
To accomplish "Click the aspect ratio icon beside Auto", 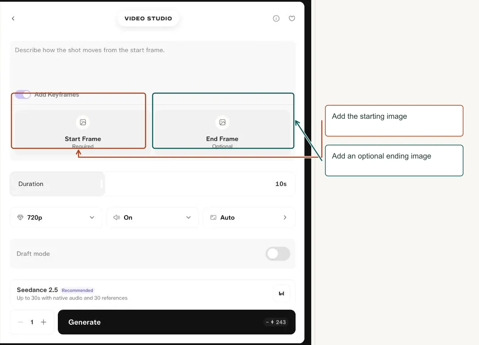I will pyautogui.click(x=213, y=217).
